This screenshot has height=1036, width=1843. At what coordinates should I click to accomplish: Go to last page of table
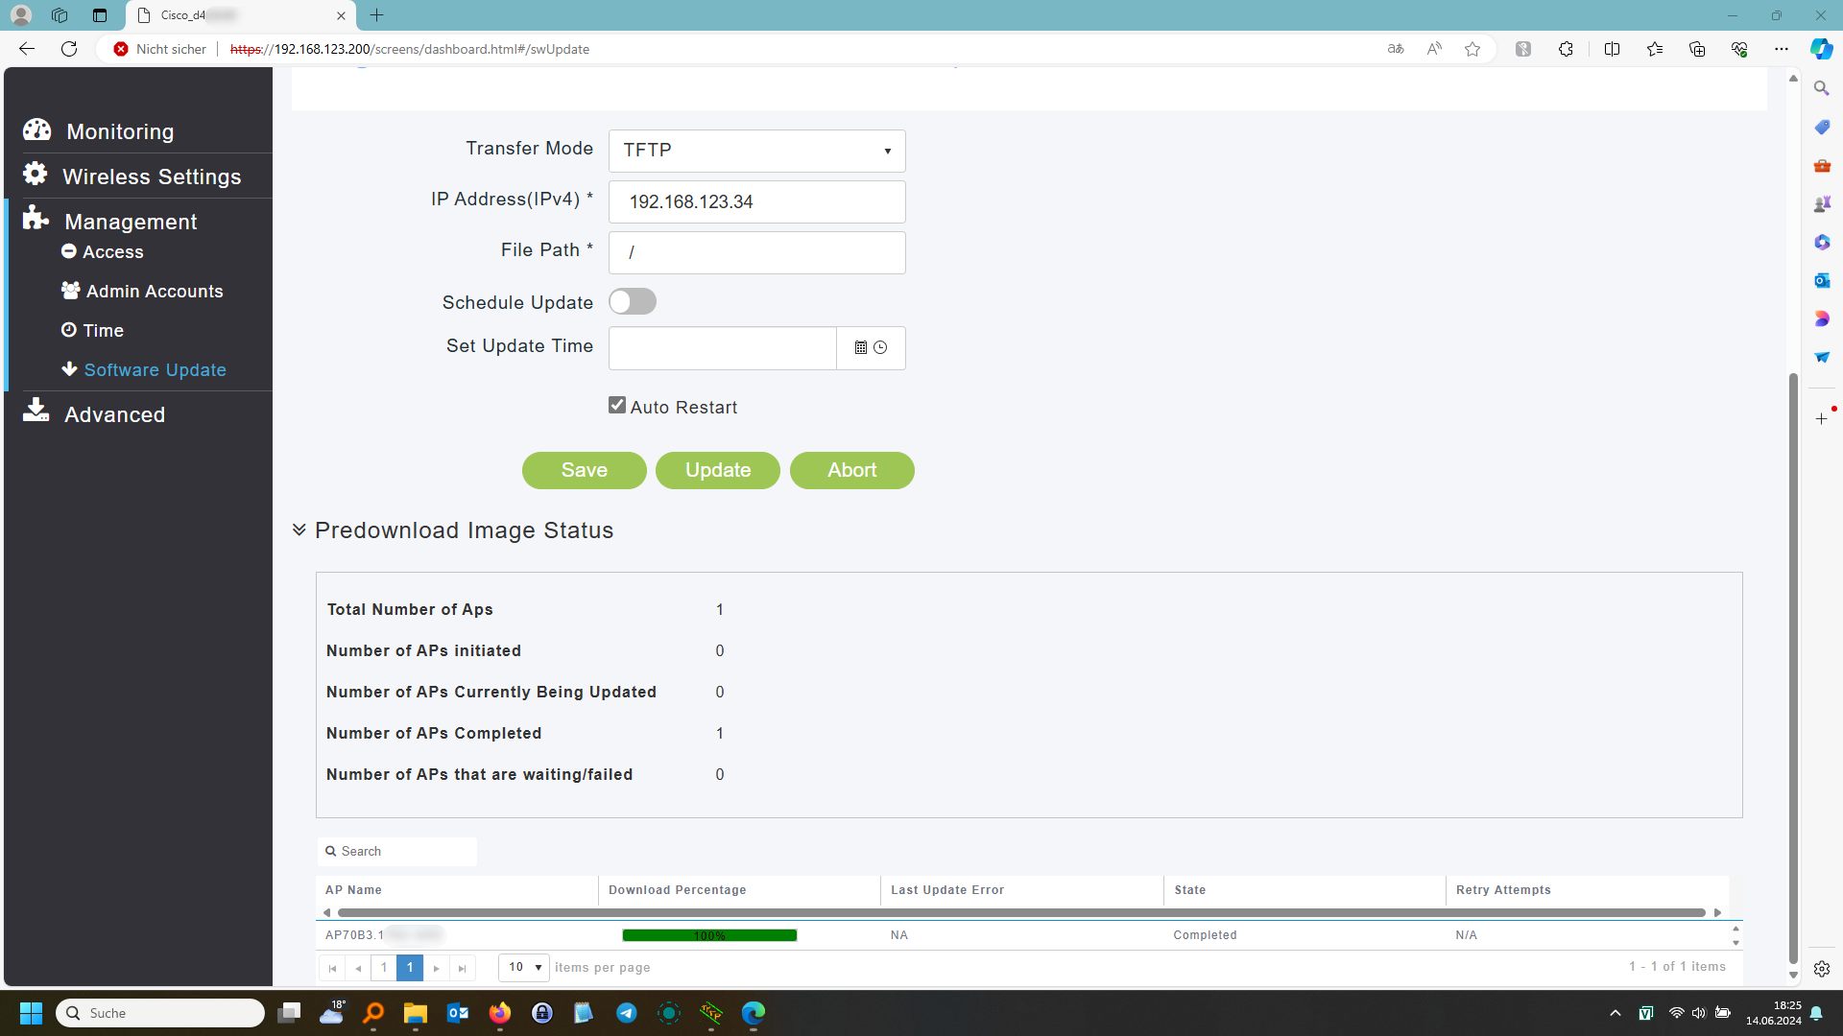click(462, 968)
